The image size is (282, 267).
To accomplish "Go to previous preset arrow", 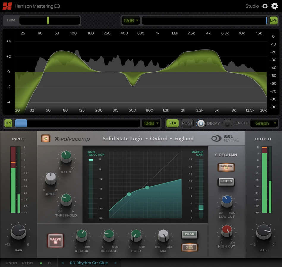I will click(x=62, y=263).
